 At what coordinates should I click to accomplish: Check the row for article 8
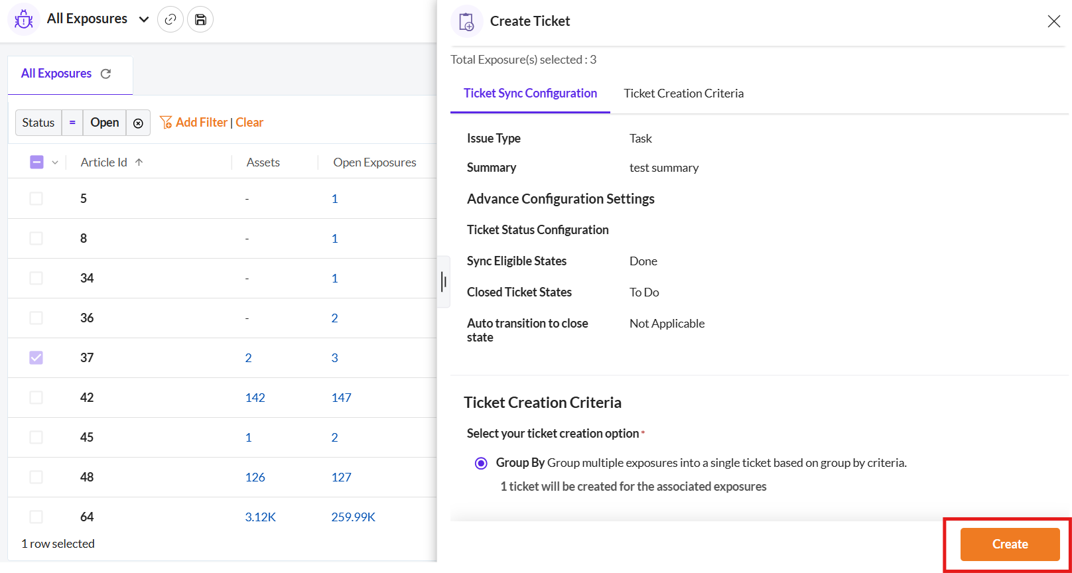tap(36, 239)
